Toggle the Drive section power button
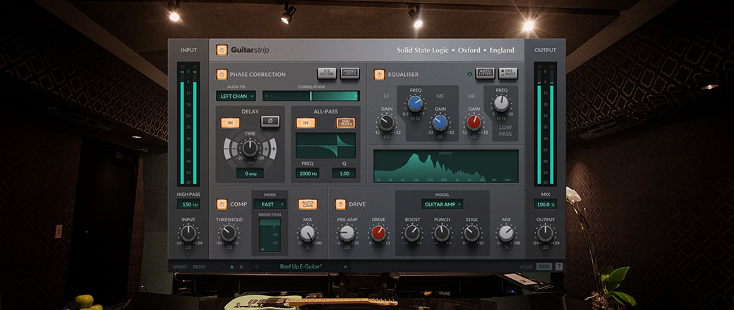This screenshot has width=734, height=310. [341, 204]
